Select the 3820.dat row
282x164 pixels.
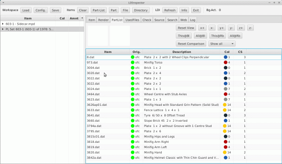[x=184, y=152]
